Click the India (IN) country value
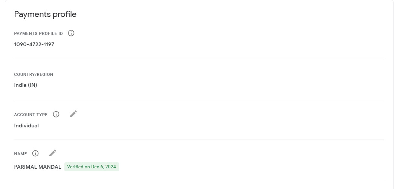The image size is (412, 189). tap(26, 85)
